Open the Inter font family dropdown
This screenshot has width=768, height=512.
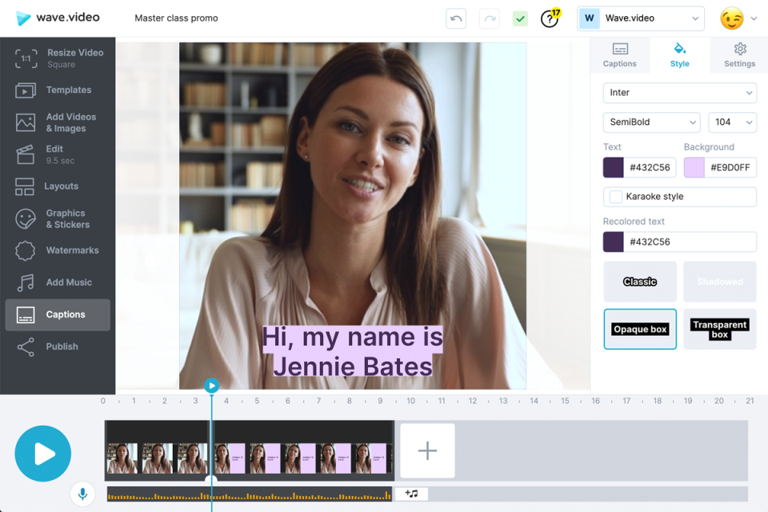point(679,93)
